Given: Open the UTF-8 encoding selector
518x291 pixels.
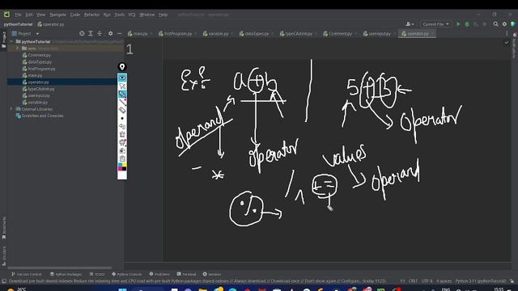Looking at the screenshot, I should click(x=427, y=281).
